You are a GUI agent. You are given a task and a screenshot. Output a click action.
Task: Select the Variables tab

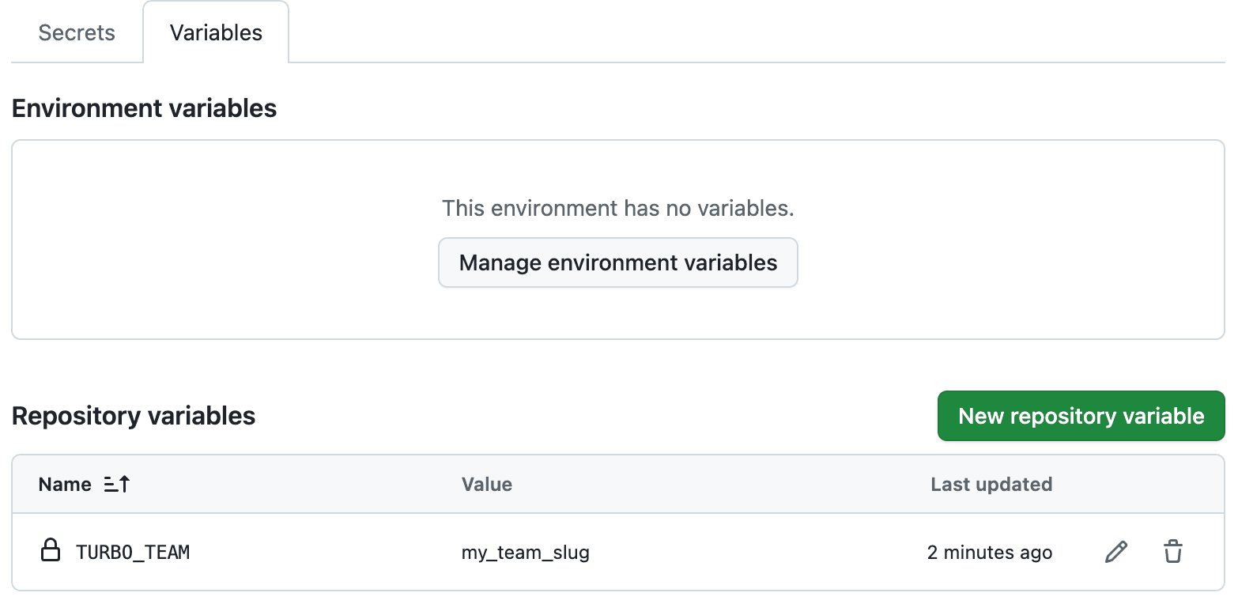click(x=215, y=32)
